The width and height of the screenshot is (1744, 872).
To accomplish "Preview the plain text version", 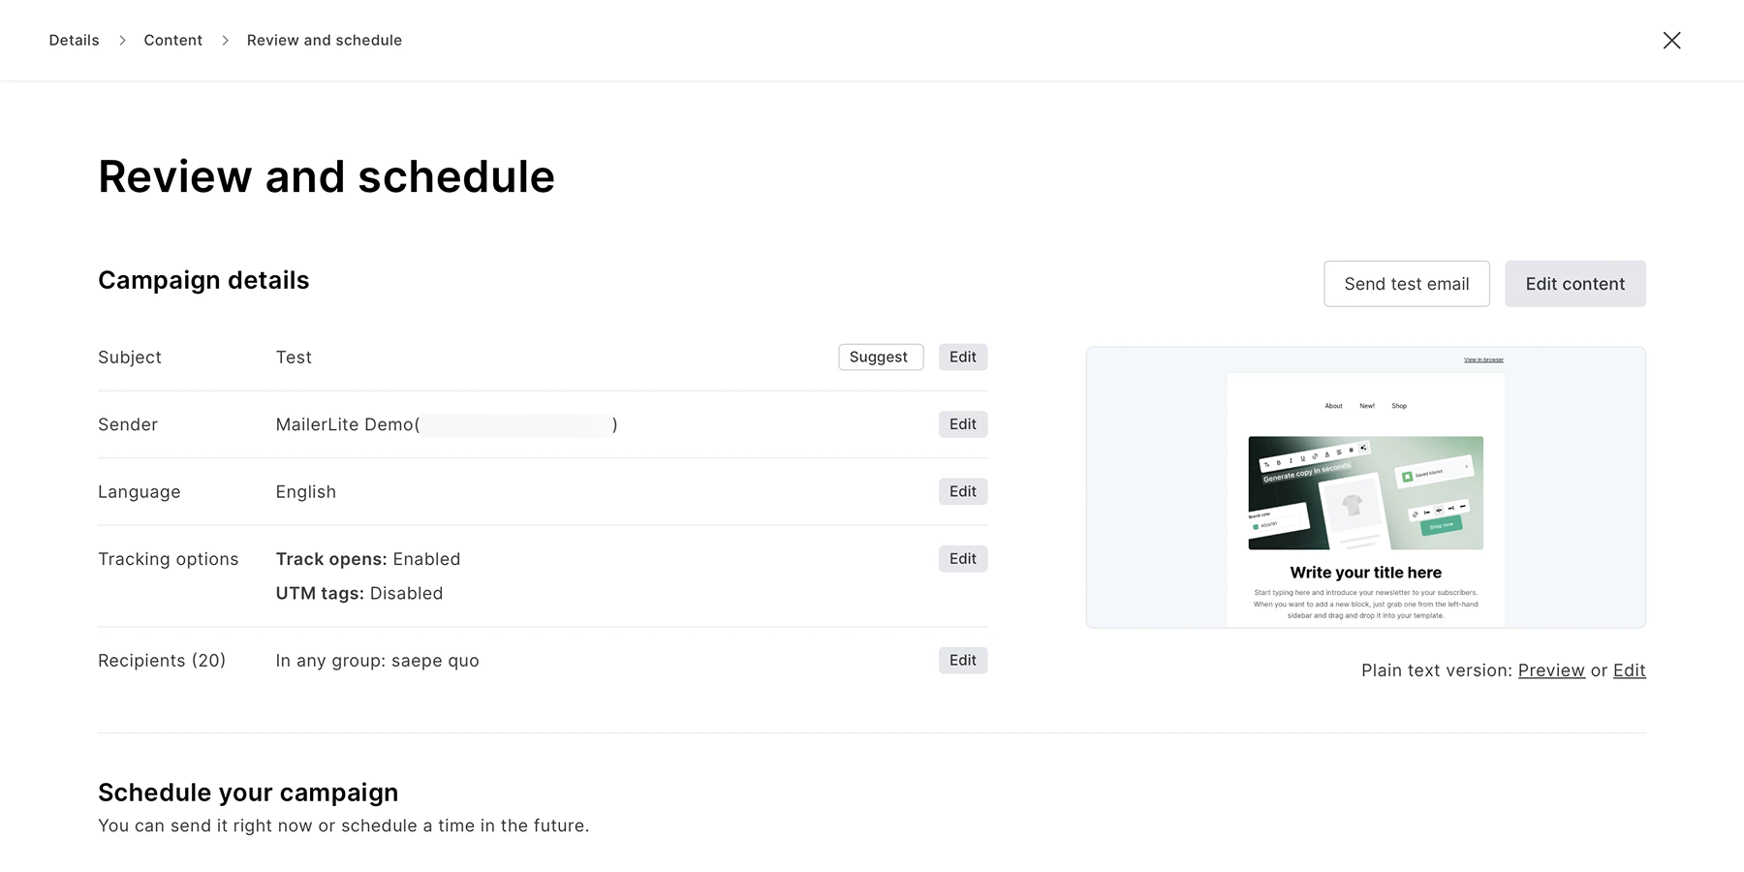I will coord(1551,670).
